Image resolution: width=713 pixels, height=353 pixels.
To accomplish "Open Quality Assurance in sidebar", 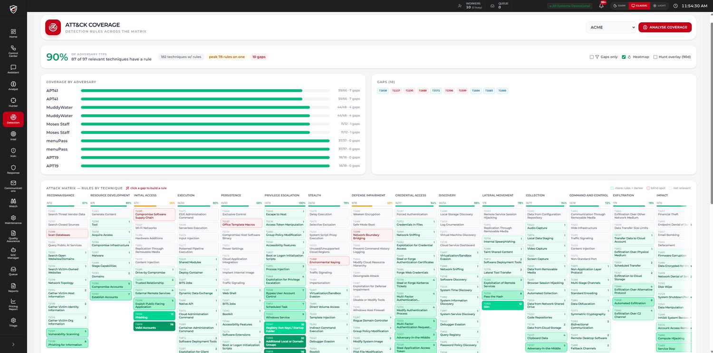I will click(13, 236).
